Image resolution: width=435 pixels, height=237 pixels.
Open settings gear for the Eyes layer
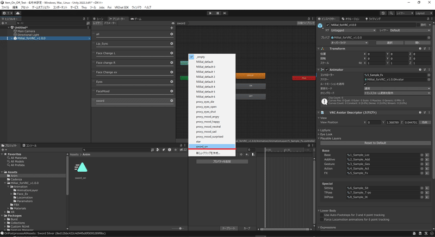pyautogui.click(x=171, y=82)
